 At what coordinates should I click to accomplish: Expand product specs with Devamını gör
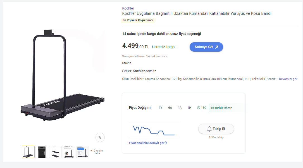tap(288, 79)
